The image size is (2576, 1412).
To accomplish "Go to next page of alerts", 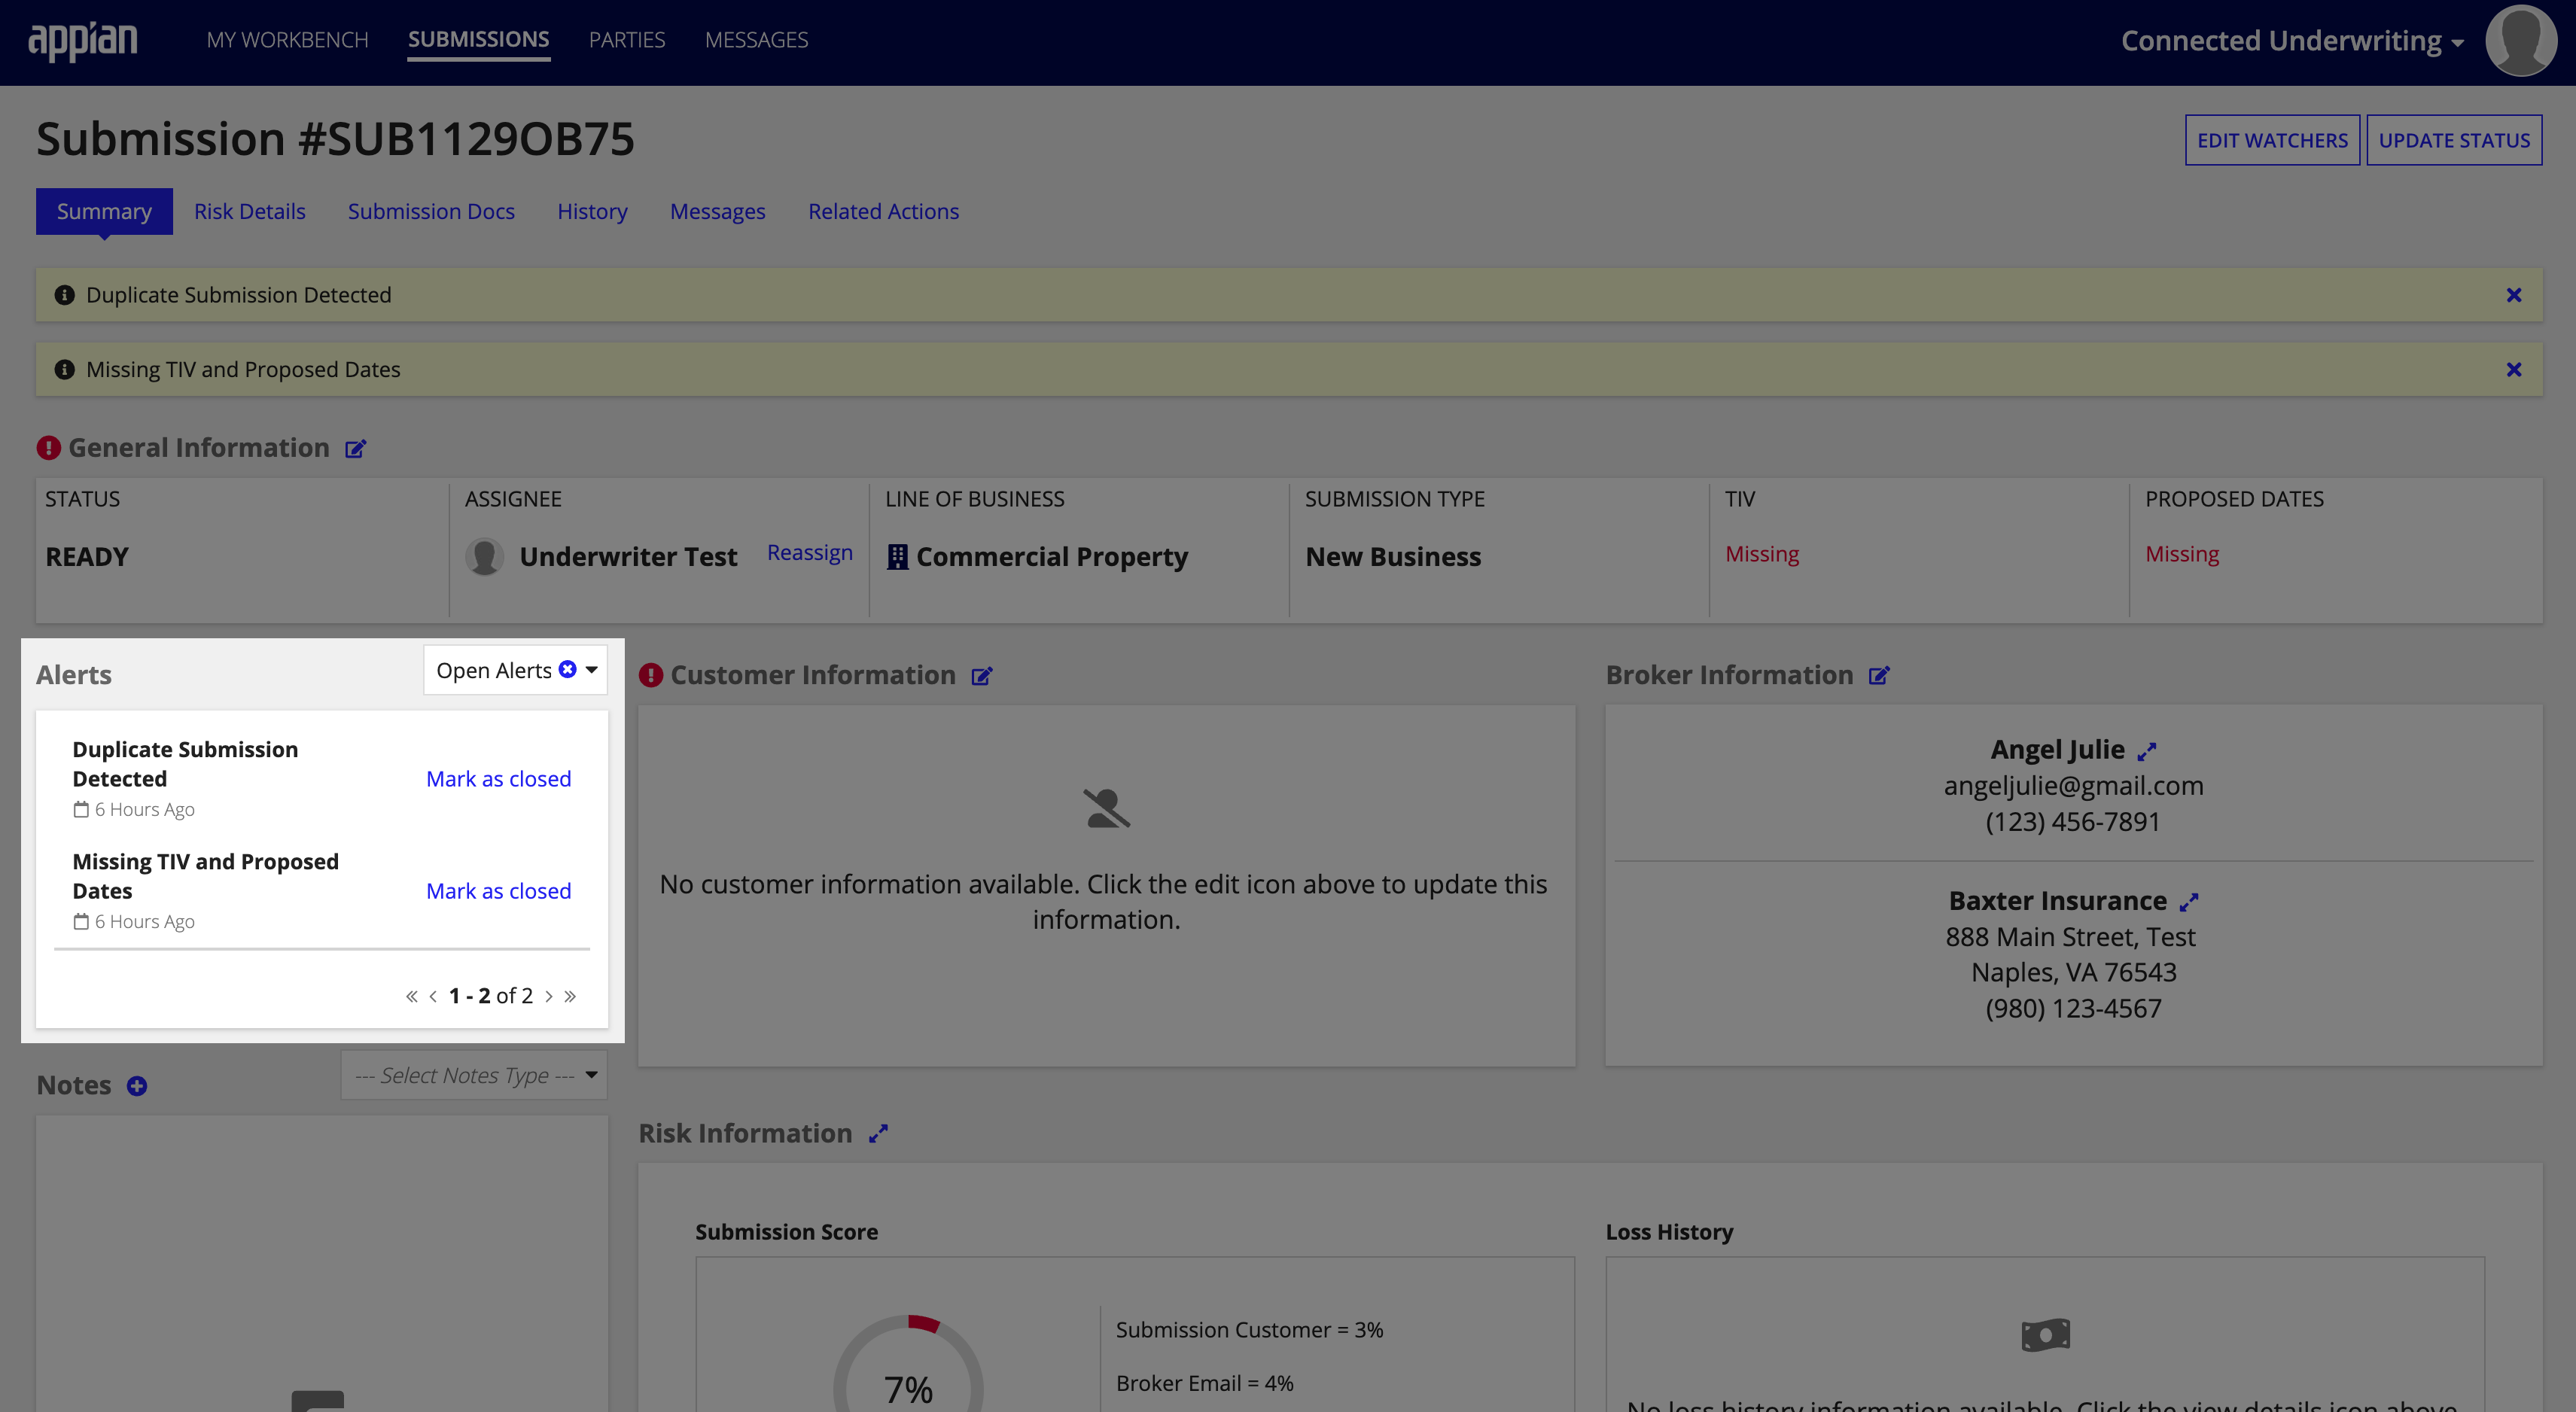I will tap(549, 996).
